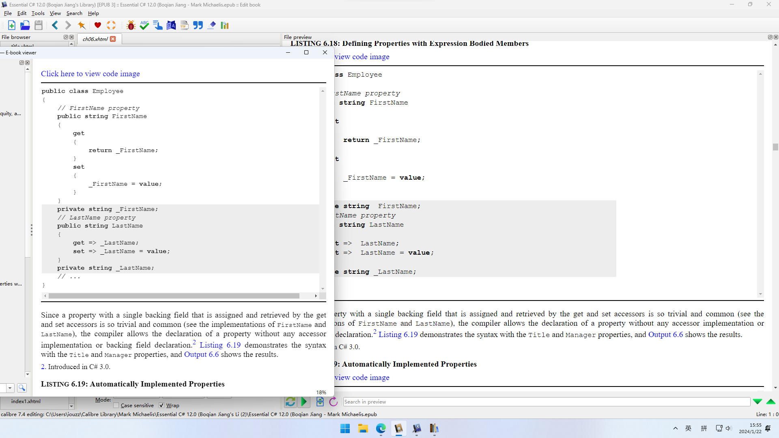The height and width of the screenshot is (438, 779).
Task: Click the blue quotation marks icon
Action: 198,26
